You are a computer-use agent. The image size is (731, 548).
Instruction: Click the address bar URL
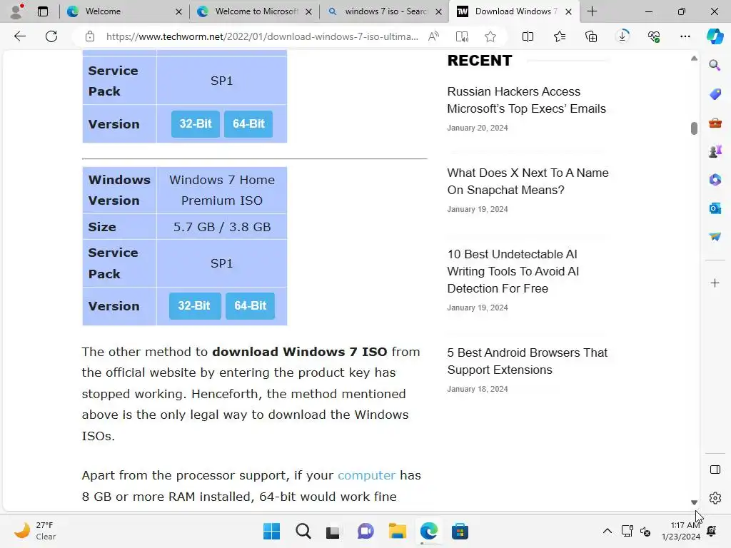click(262, 36)
